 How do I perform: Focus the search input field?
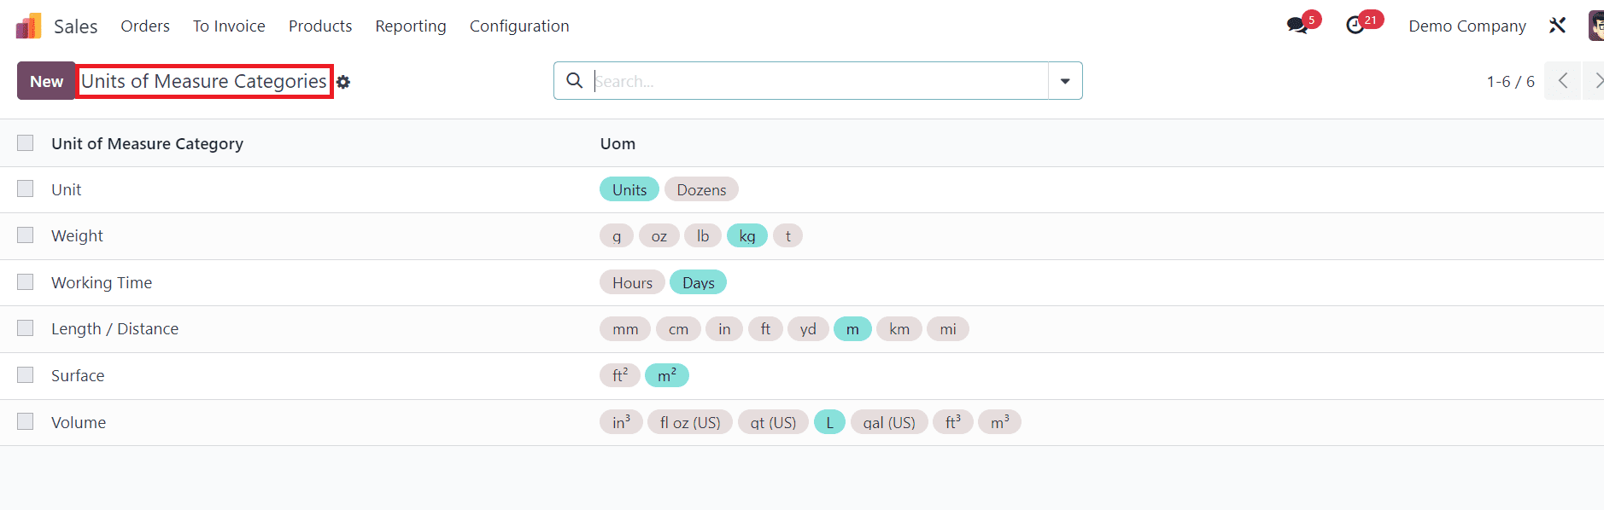click(818, 81)
